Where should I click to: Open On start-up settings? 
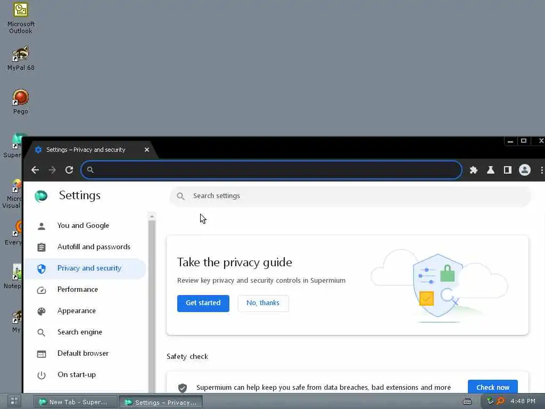pos(84,375)
